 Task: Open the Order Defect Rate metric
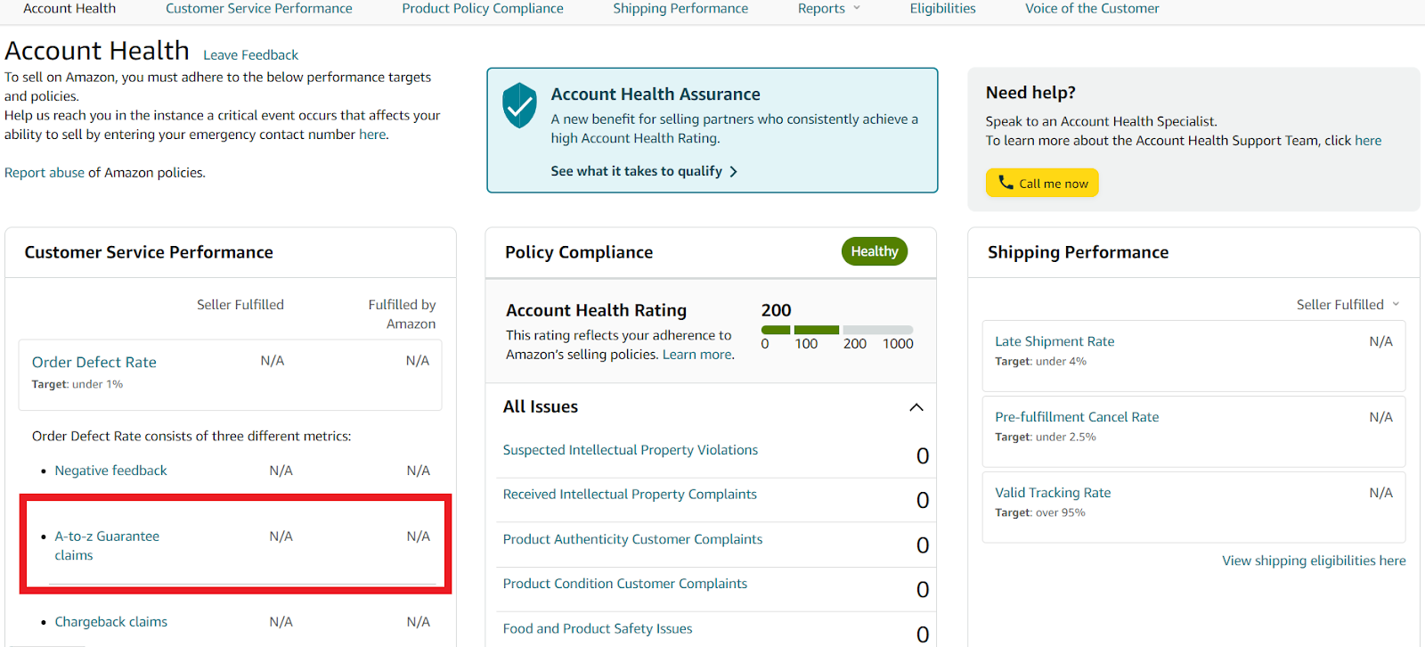click(94, 362)
